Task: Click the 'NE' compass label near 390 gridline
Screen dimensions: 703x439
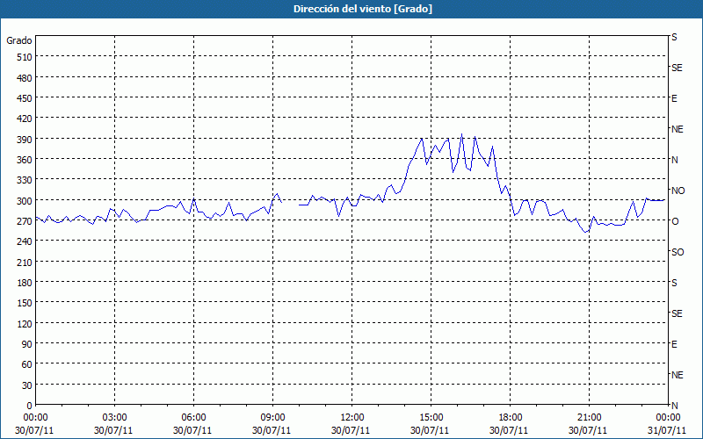Action: [x=677, y=129]
